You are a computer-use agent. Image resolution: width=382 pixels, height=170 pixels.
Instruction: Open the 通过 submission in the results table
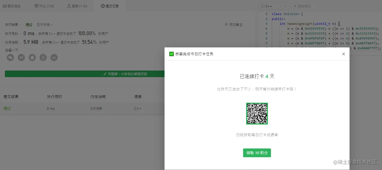[x=7, y=108]
